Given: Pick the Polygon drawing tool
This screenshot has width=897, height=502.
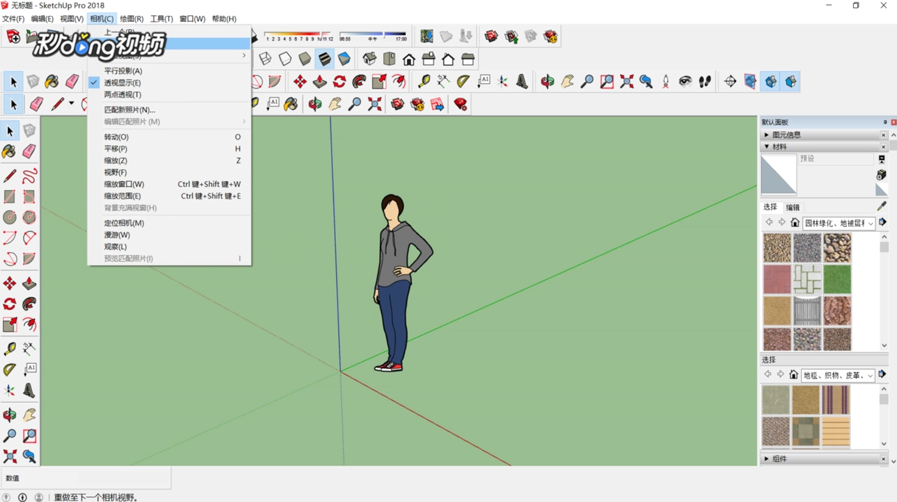Looking at the screenshot, I should (29, 217).
